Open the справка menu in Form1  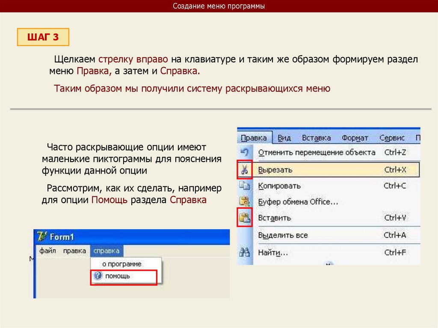(x=107, y=251)
